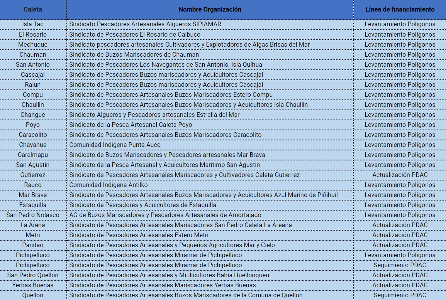Click the Rauco caleta cell

(x=33, y=185)
